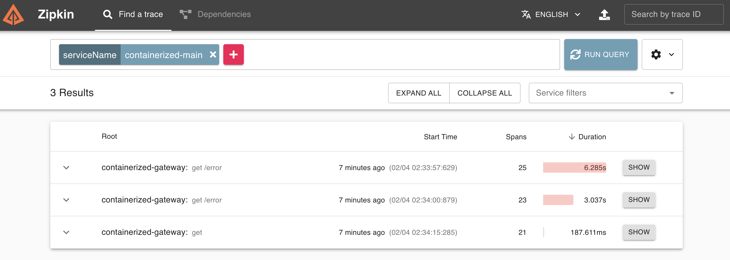730x260 pixels.
Task: Show the 6.285s trace
Action: click(639, 167)
